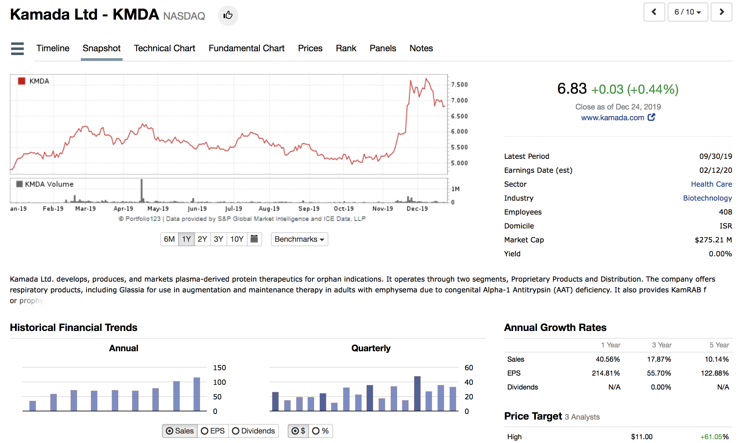Open the Biotechnology industry link
Image resolution: width=739 pixels, height=443 pixels.
coord(707,198)
